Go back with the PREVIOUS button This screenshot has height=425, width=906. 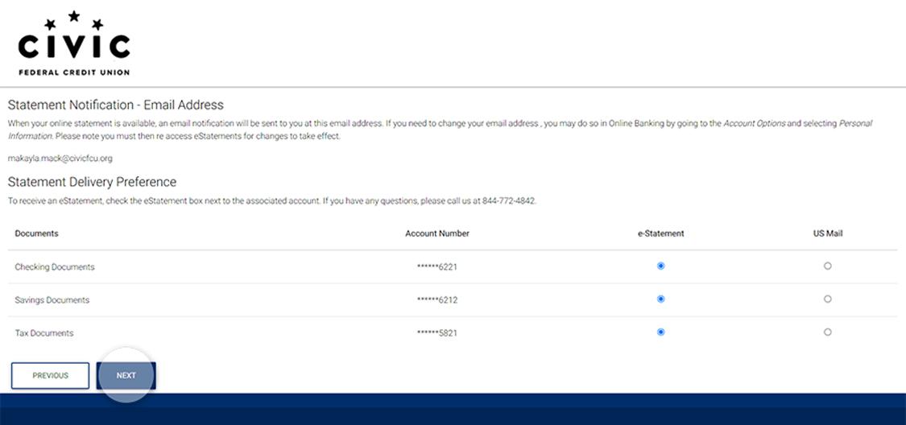50,375
